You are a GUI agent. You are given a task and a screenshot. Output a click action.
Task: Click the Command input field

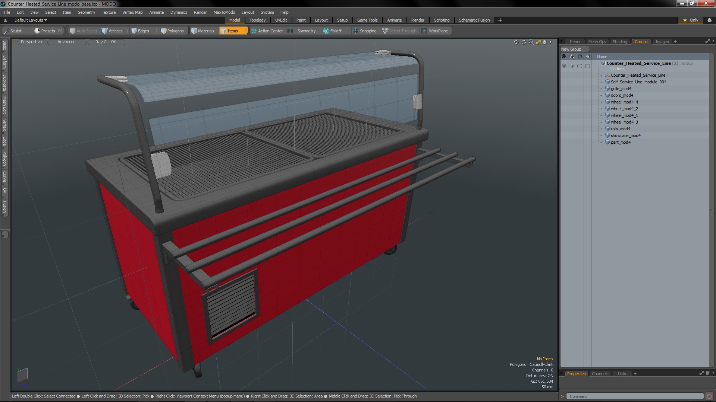[x=634, y=396]
